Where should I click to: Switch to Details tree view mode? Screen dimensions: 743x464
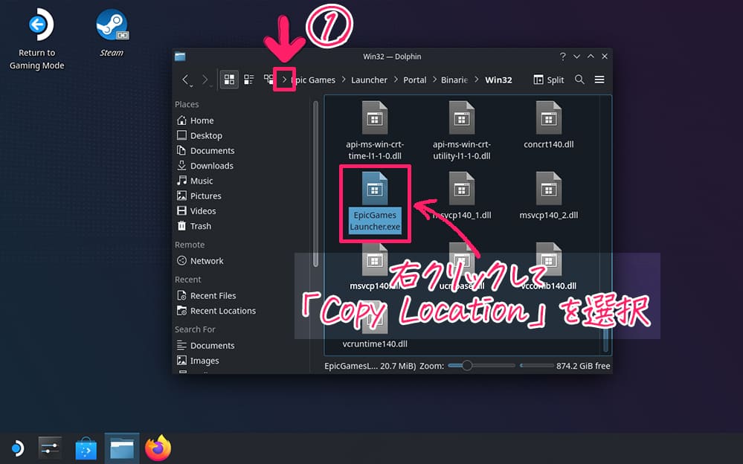tap(268, 80)
